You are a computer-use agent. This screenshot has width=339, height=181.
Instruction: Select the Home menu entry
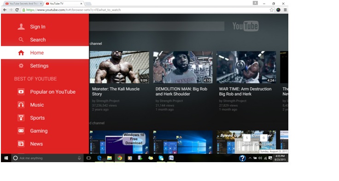click(x=45, y=53)
